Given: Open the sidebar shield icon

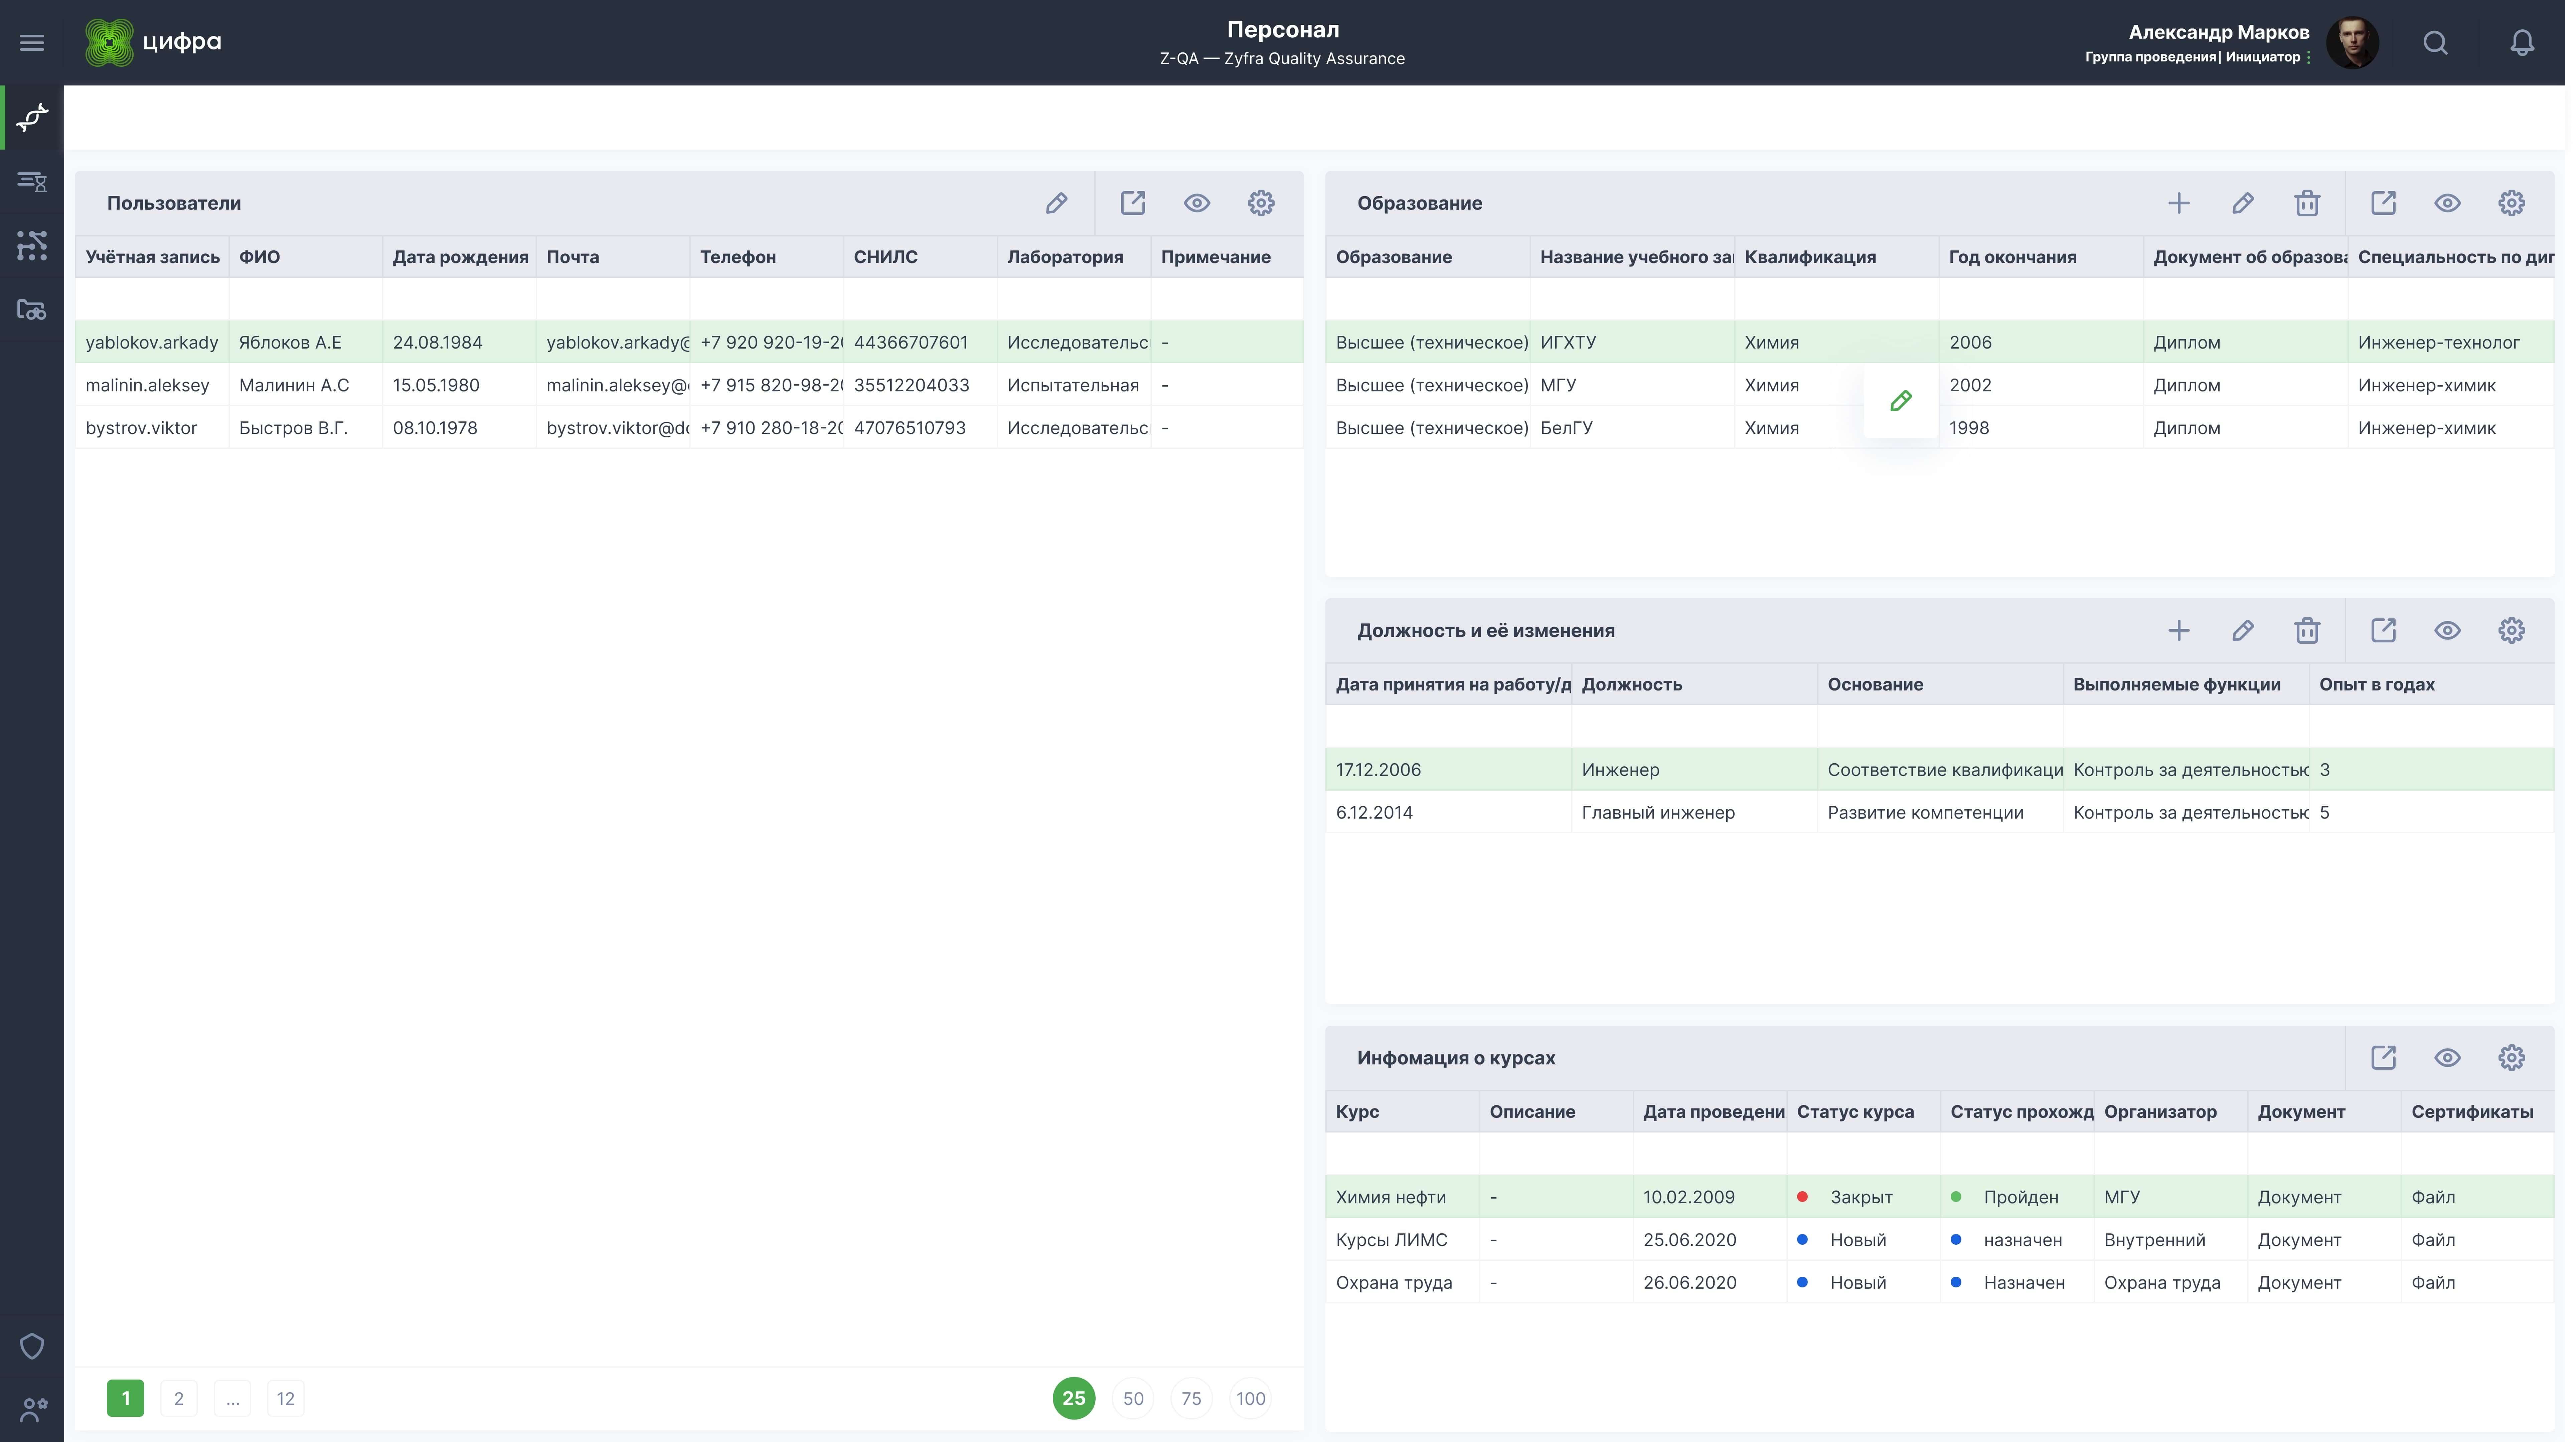Looking at the screenshot, I should tap(32, 1346).
